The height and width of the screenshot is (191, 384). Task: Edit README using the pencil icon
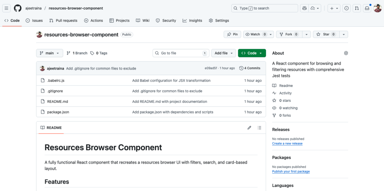(x=249, y=128)
